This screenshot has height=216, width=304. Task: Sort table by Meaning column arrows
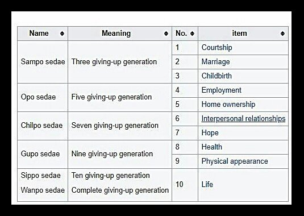pos(166,34)
